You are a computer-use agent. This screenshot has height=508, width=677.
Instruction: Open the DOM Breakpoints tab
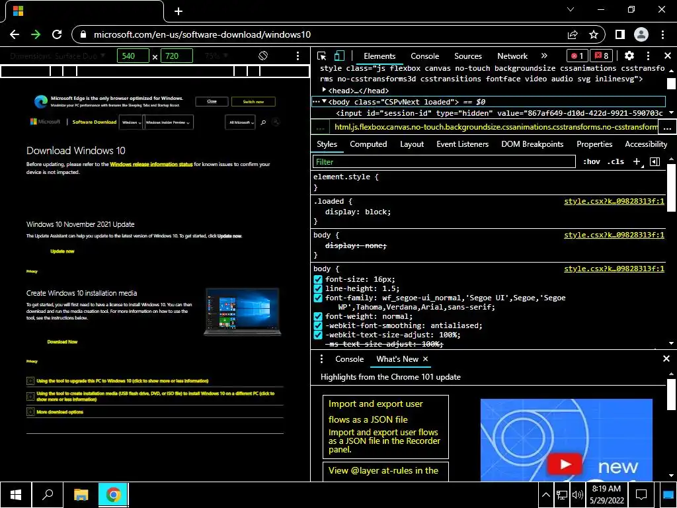point(532,144)
